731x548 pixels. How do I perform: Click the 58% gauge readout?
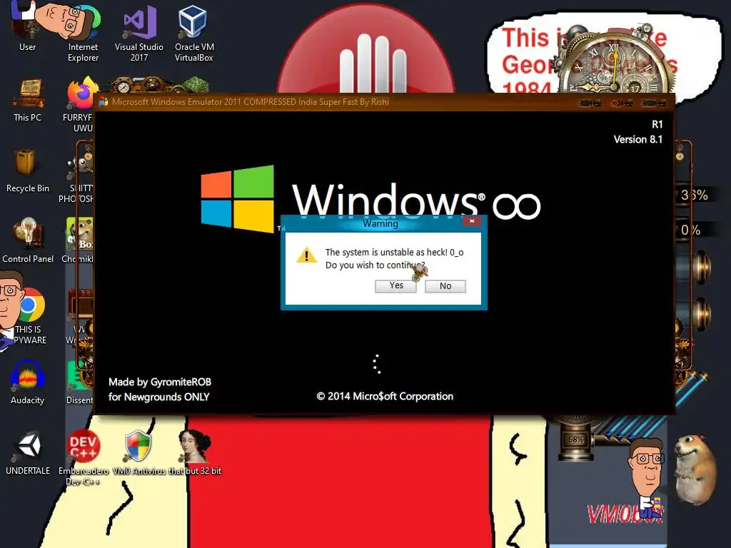coord(576,440)
